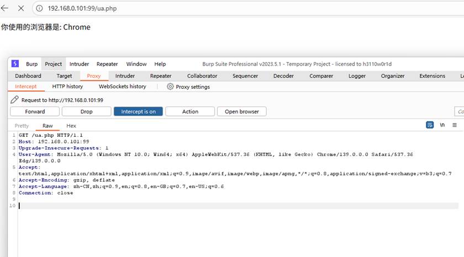Open the Sequencer tab
The height and width of the screenshot is (257, 464).
point(245,76)
